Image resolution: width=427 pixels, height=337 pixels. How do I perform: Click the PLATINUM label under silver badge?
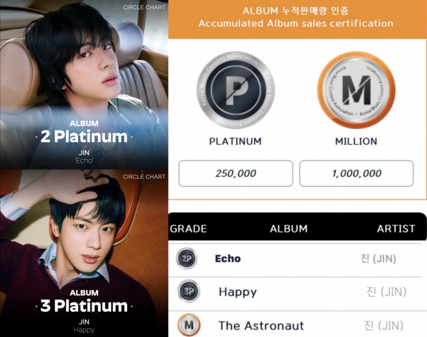tap(235, 141)
